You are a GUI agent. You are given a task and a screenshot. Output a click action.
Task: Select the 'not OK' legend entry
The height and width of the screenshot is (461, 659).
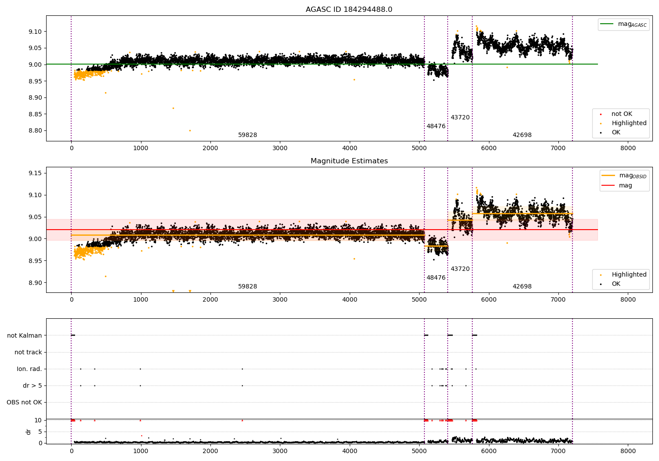point(621,114)
